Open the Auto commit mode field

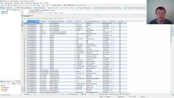43,5
